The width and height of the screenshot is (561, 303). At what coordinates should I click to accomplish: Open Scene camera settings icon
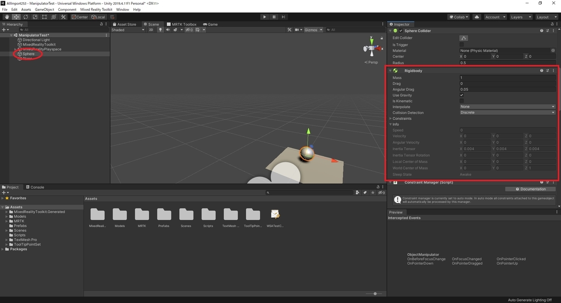297,30
